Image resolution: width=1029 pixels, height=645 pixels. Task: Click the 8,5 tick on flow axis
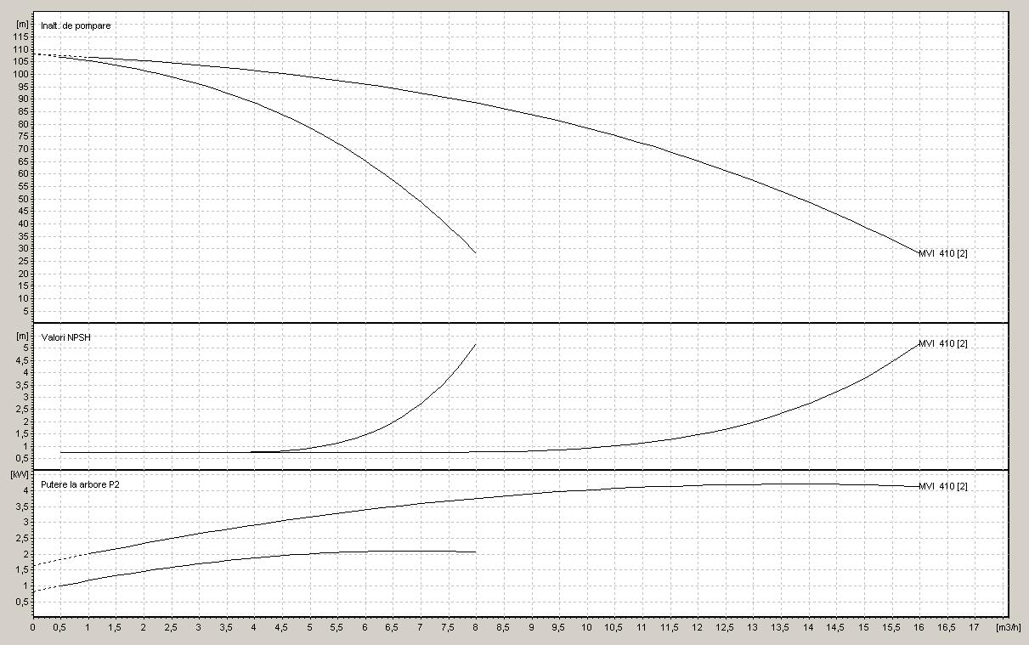point(503,627)
